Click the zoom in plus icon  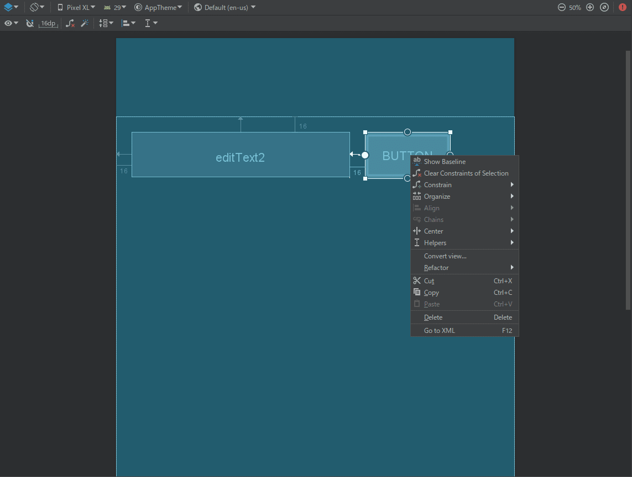589,7
